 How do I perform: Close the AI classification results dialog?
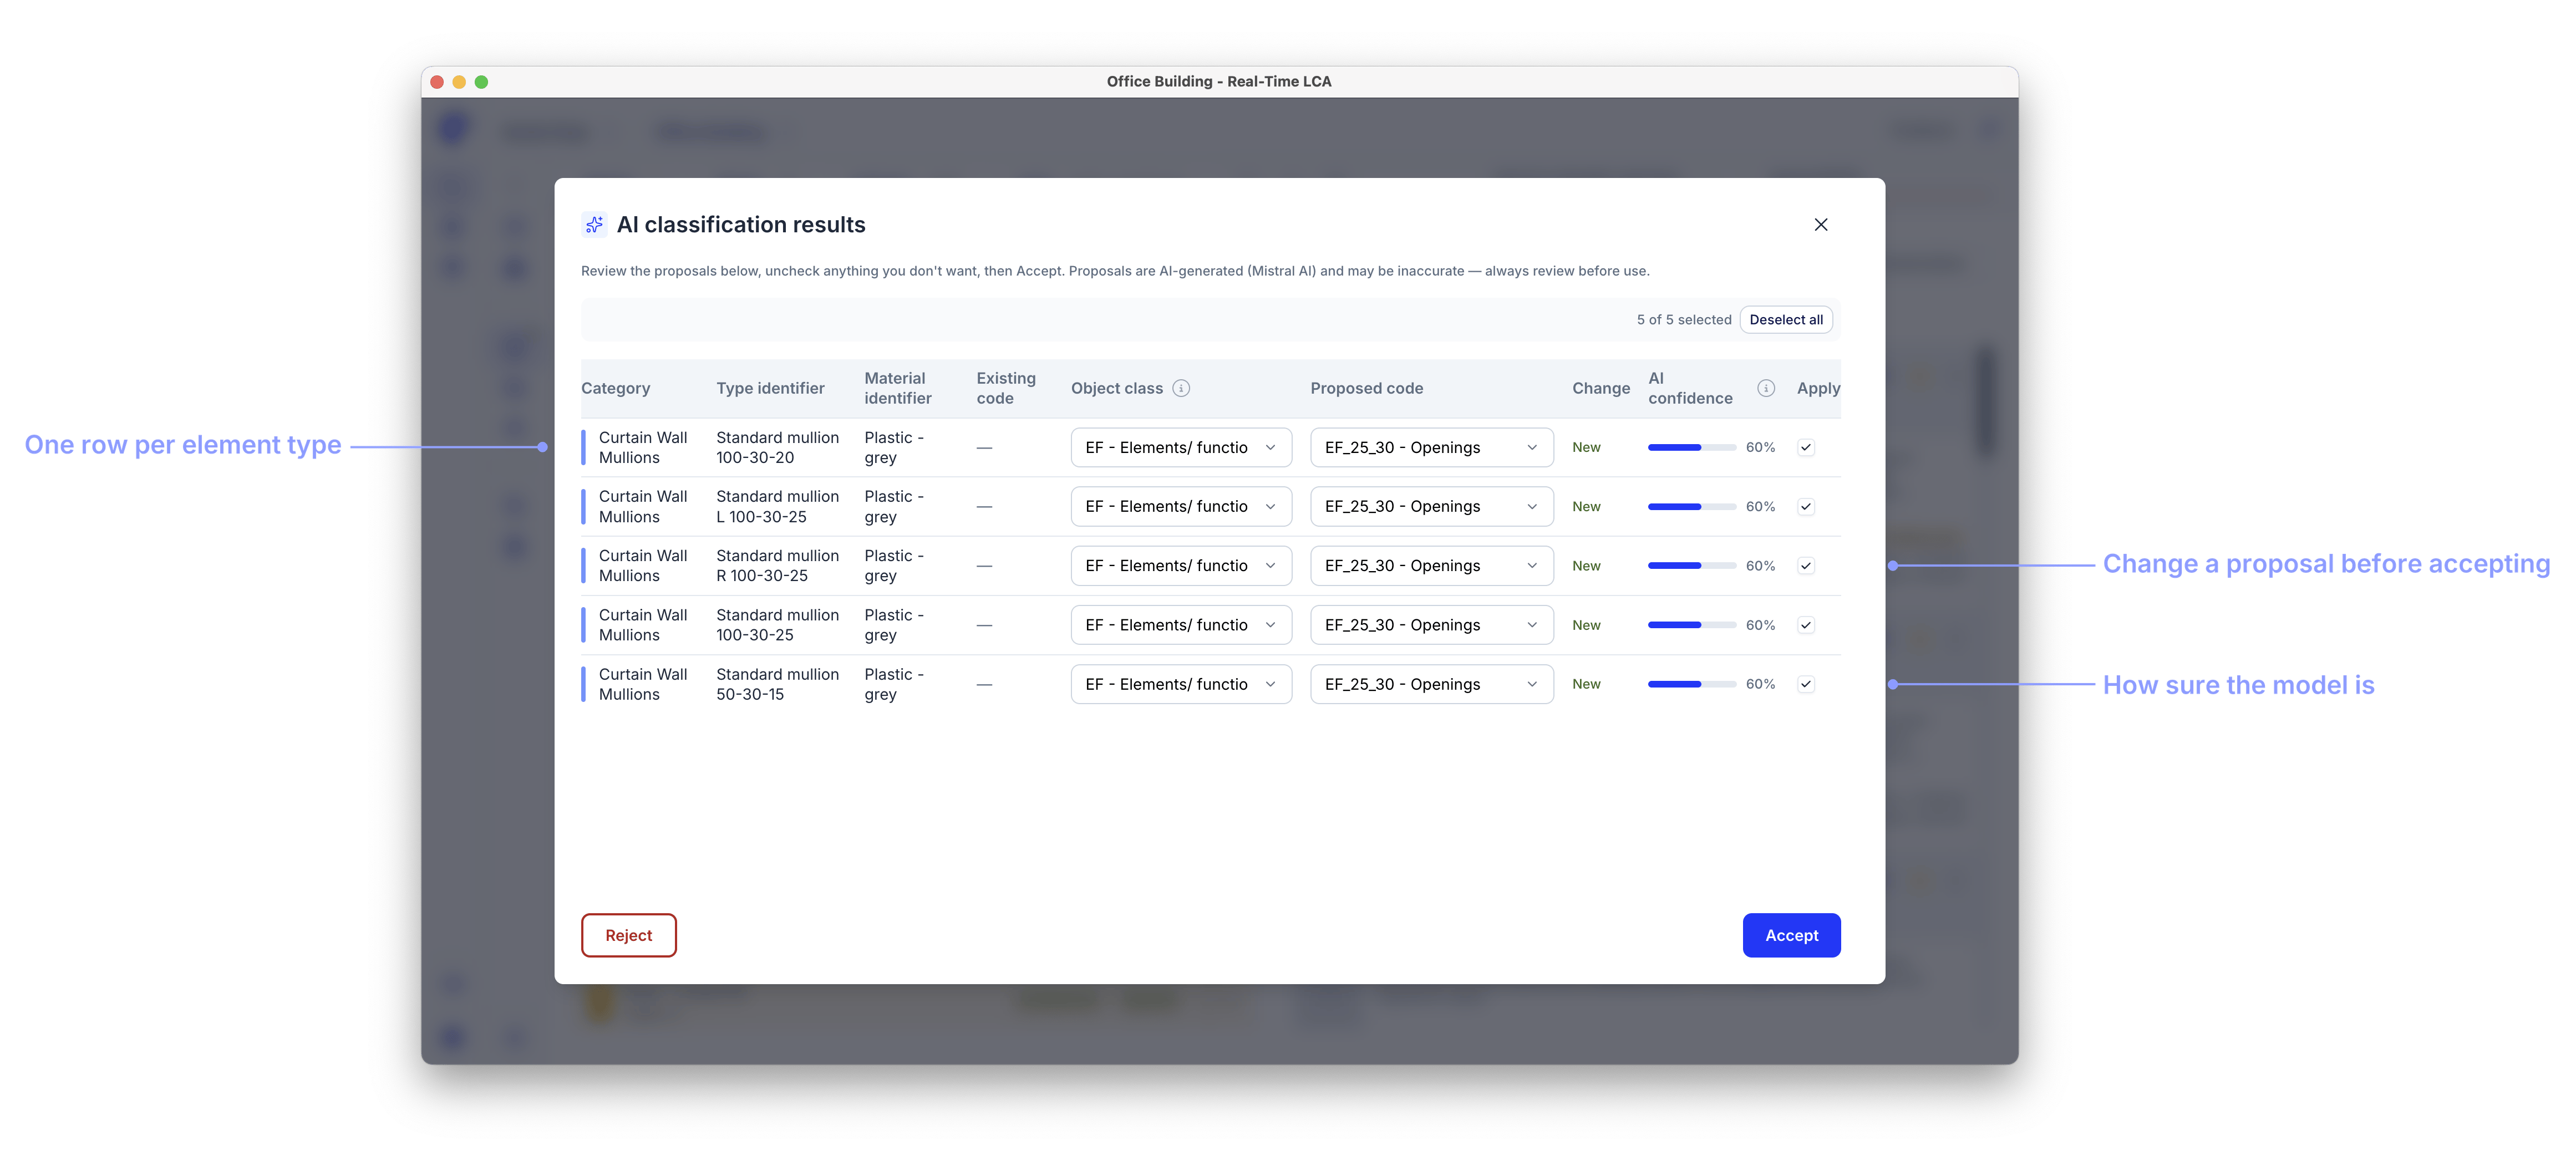click(1820, 224)
